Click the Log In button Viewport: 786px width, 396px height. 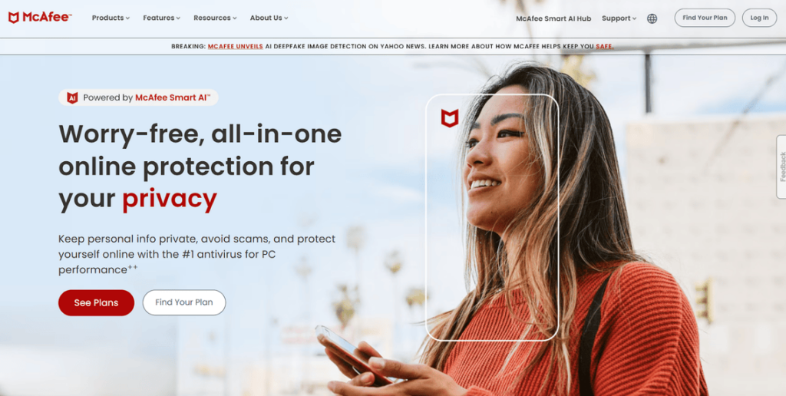pyautogui.click(x=759, y=18)
